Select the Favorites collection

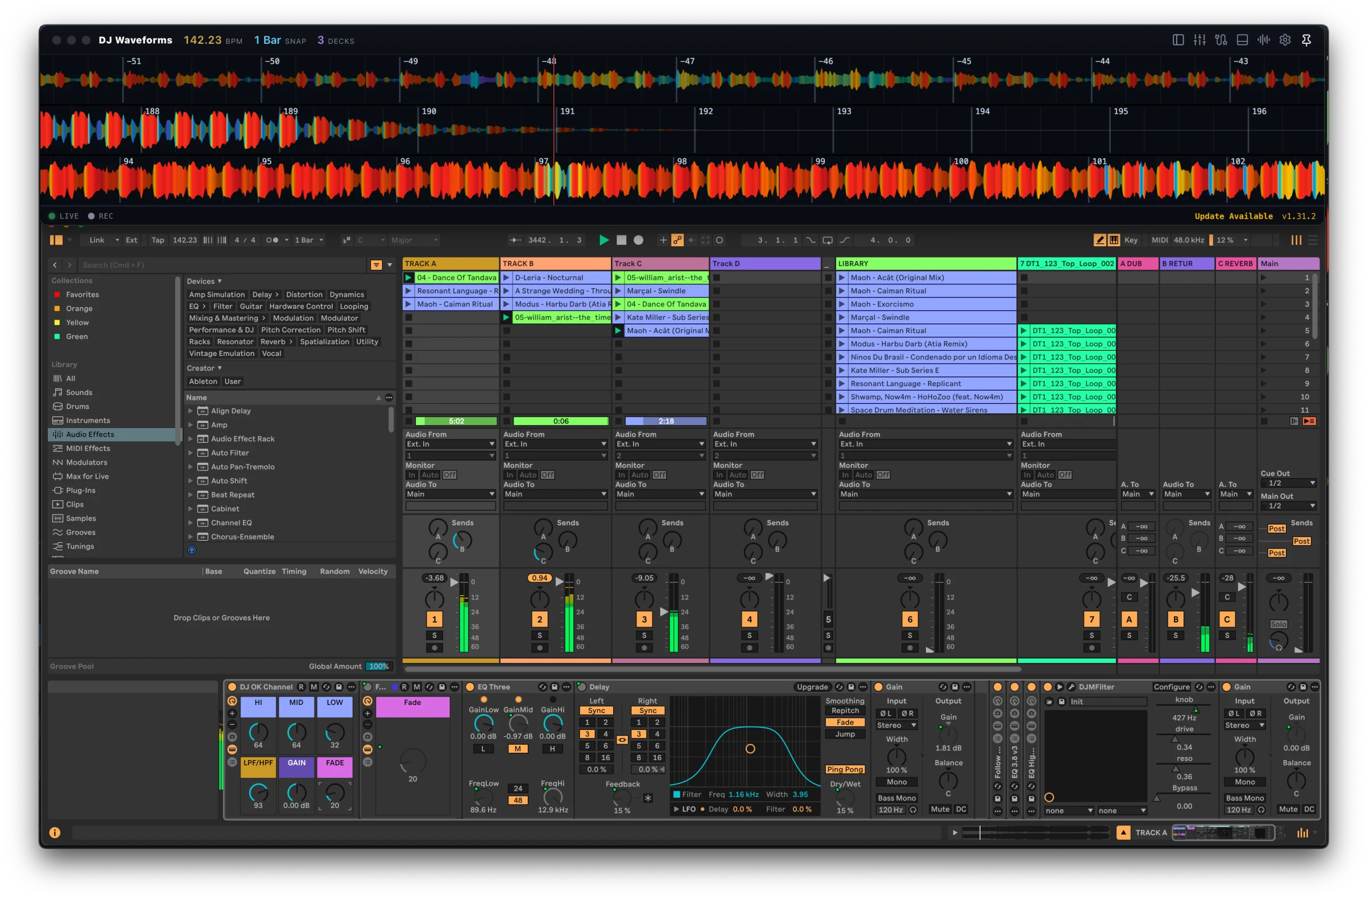82,295
